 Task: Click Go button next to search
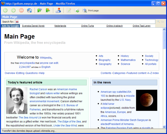coord(163,22)
